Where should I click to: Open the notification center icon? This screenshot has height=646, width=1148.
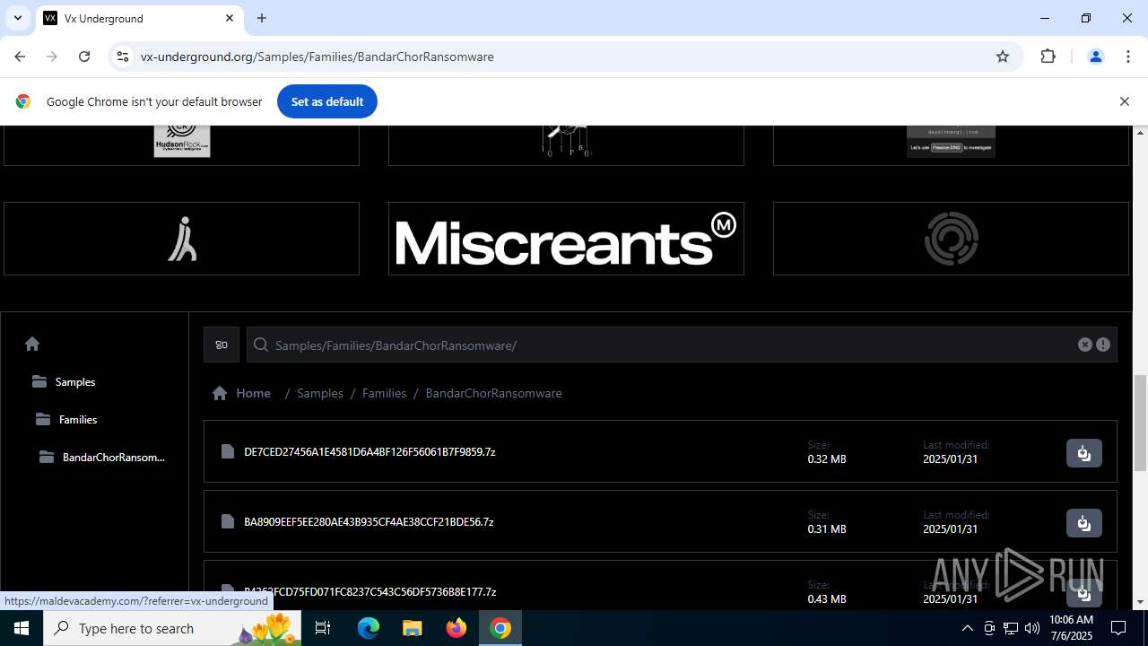[1119, 628]
